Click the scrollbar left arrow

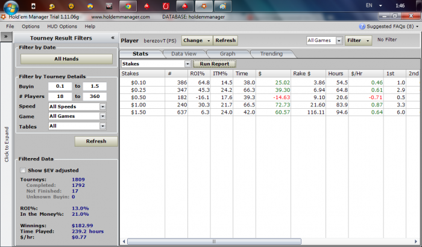pos(124,242)
